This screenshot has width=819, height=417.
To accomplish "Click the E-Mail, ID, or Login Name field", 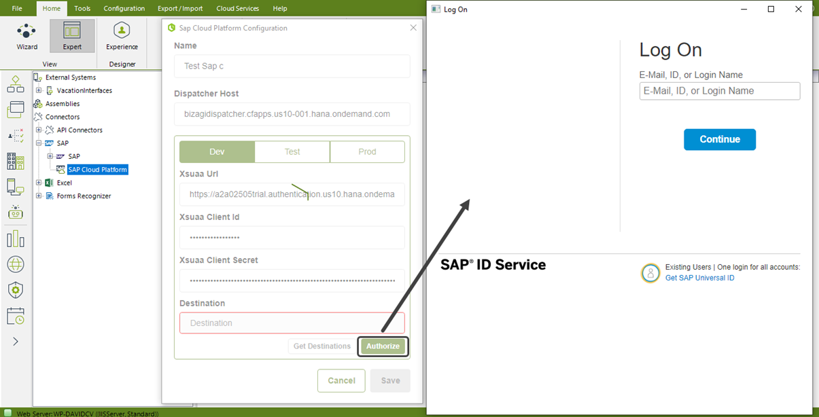I will click(720, 91).
